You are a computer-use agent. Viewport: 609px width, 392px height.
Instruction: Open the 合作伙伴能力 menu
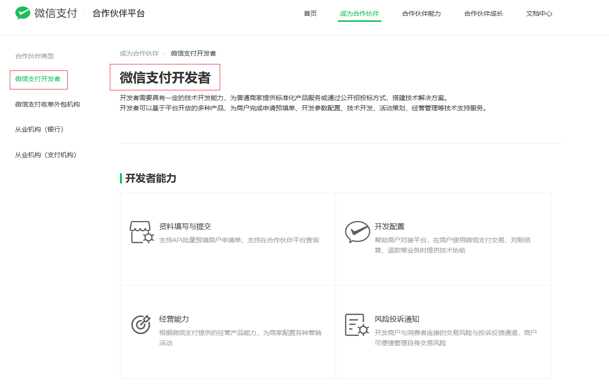coord(421,13)
